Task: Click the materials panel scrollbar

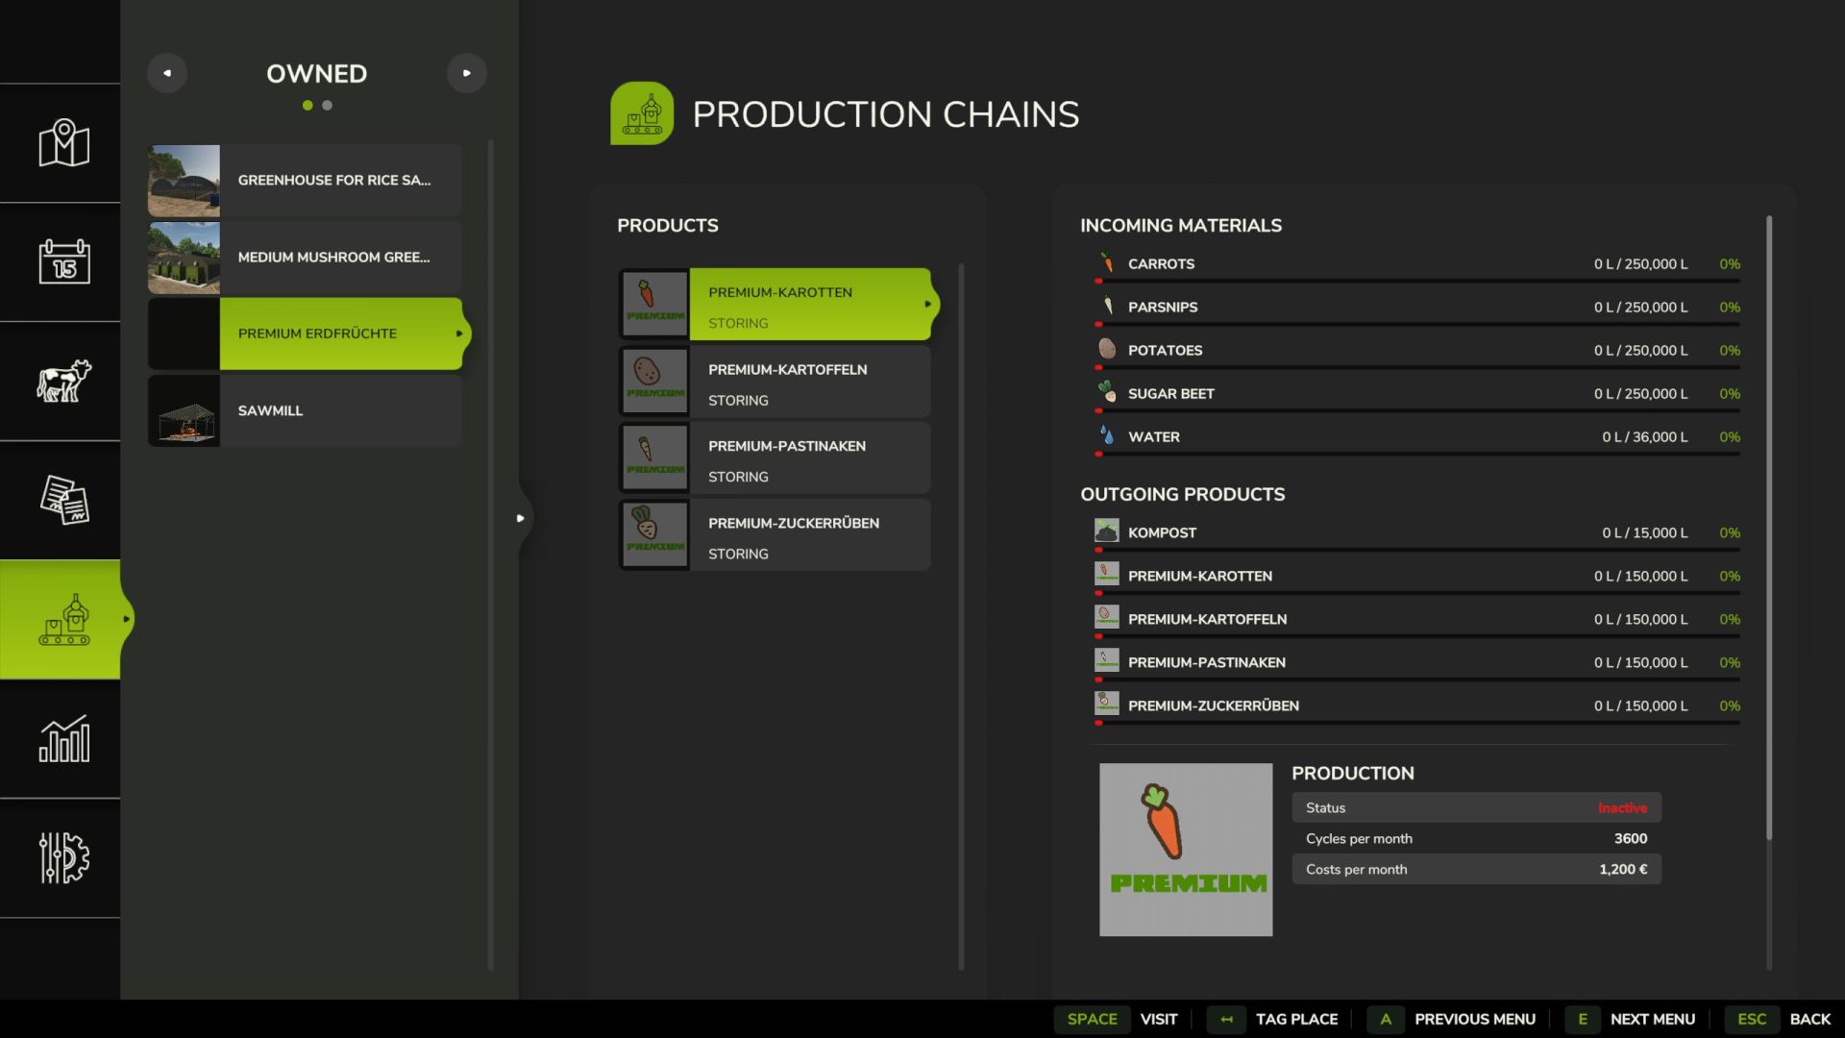Action: pyautogui.click(x=1768, y=527)
